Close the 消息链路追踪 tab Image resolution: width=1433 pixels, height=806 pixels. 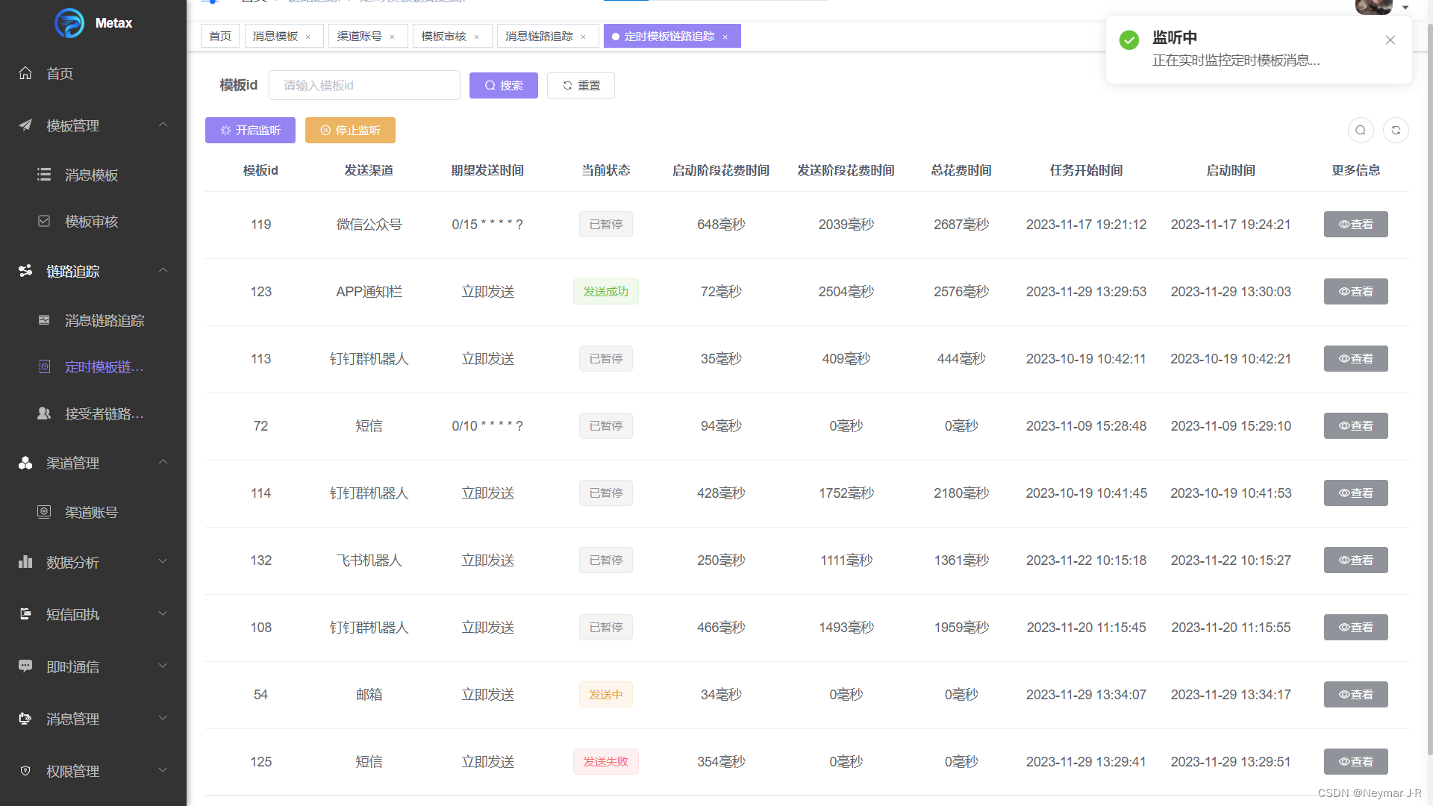(x=583, y=37)
